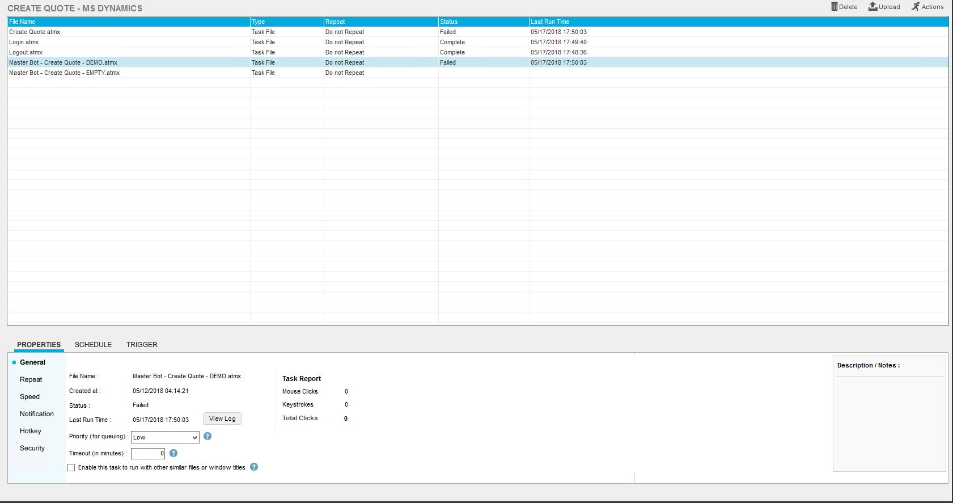Click the Delete trash can icon
This screenshot has height=503, width=953.
click(x=835, y=7)
